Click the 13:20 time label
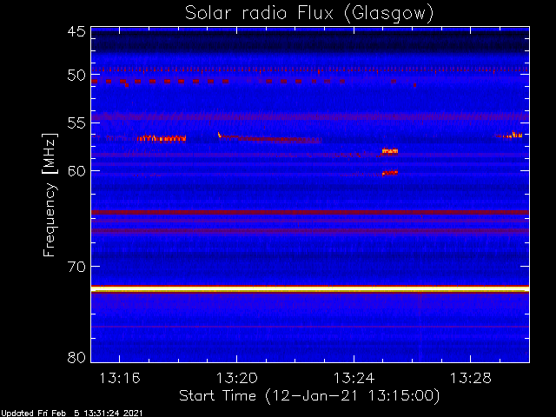The image size is (556, 417). coord(237,379)
